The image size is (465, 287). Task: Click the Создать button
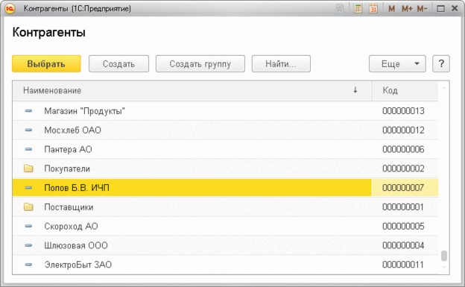tap(118, 63)
